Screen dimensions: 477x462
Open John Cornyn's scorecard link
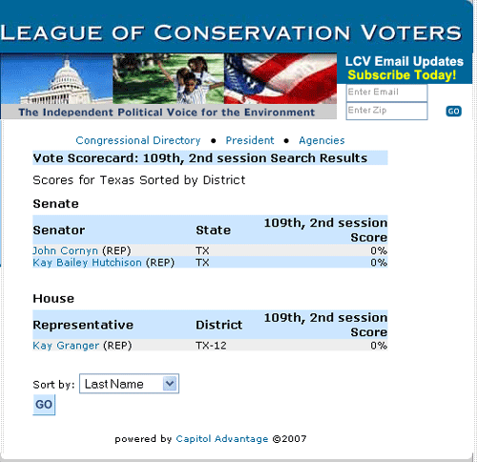[x=65, y=251]
